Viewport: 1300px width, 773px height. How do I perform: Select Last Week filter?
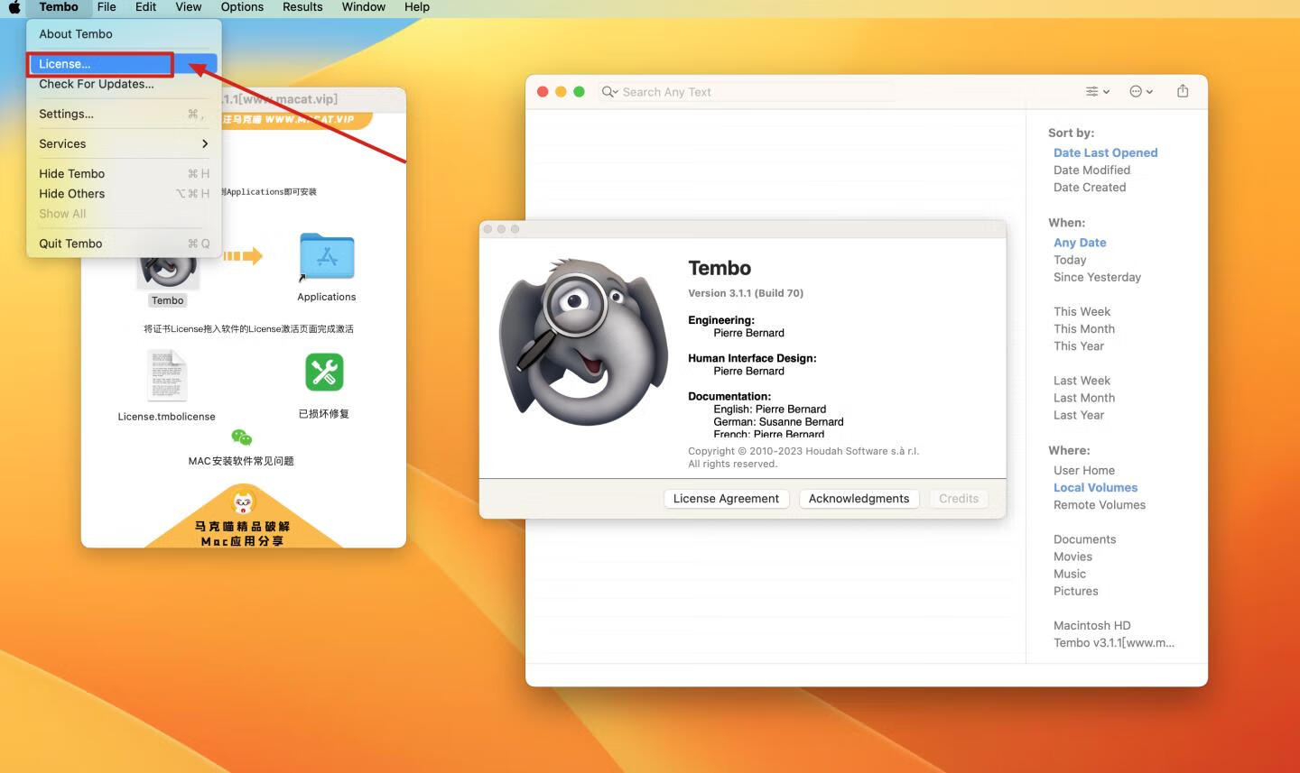1082,381
